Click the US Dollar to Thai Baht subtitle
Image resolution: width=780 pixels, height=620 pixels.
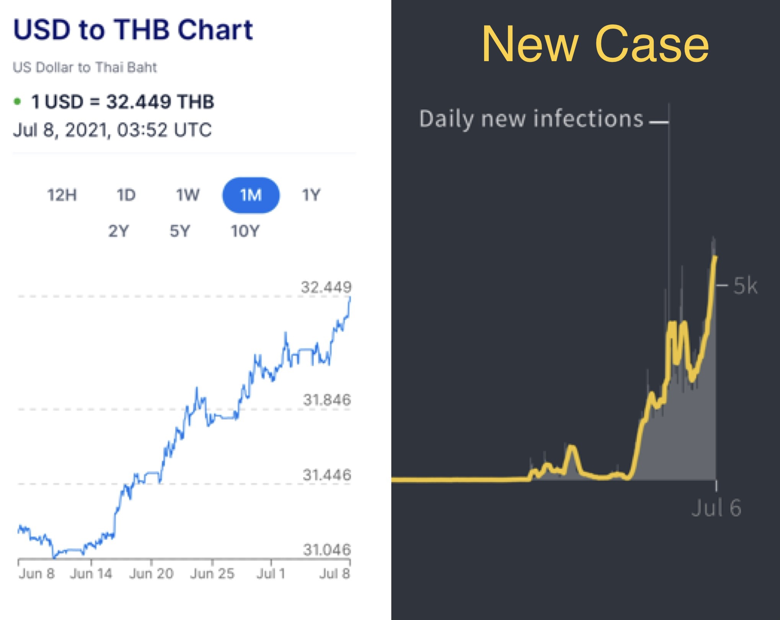click(x=85, y=67)
